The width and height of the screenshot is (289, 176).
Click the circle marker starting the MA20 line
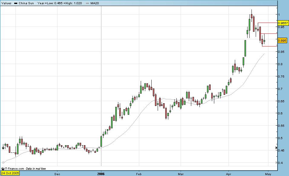click(3, 163)
